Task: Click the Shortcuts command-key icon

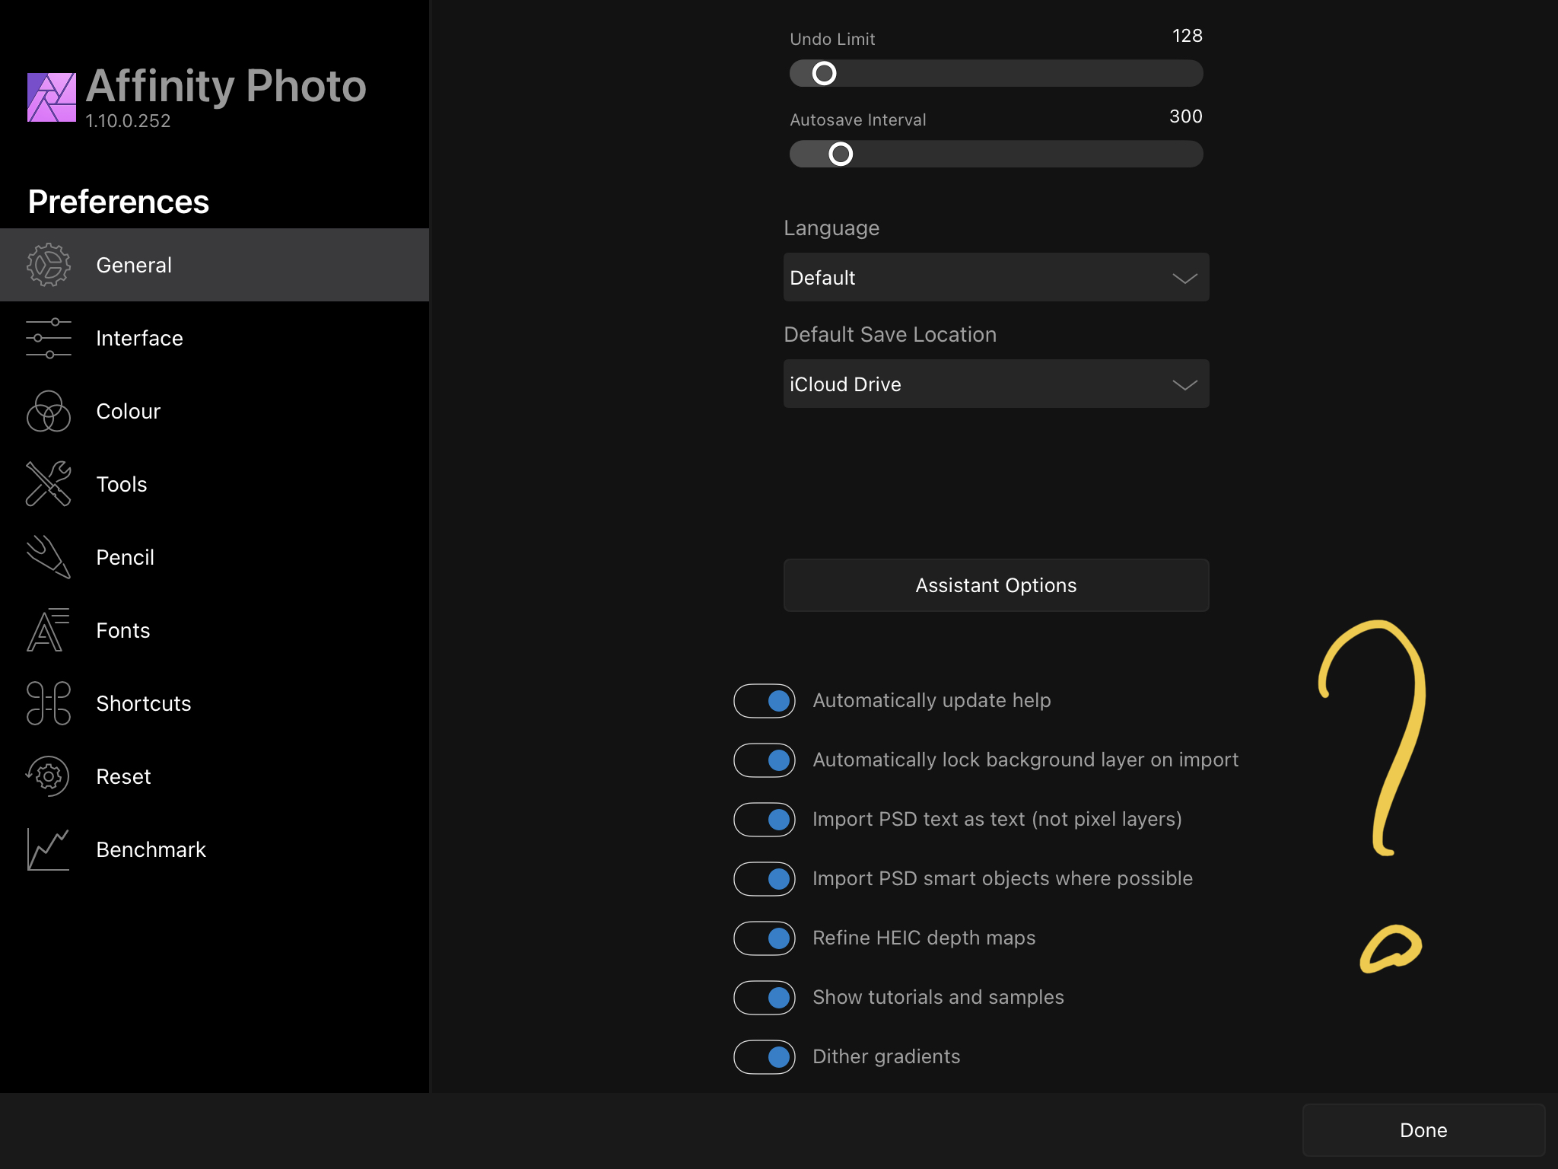Action: point(49,703)
